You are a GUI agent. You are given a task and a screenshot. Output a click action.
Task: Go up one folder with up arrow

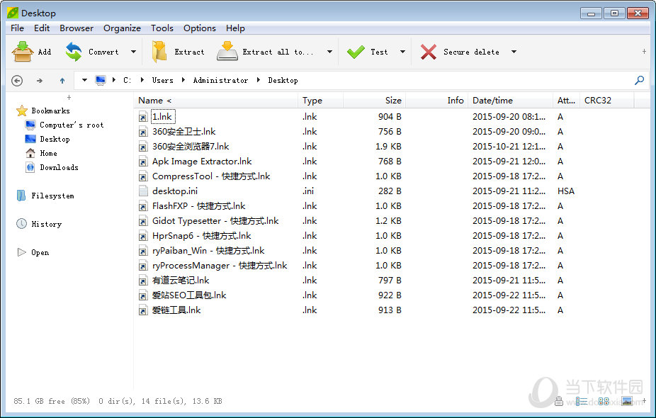pos(62,81)
